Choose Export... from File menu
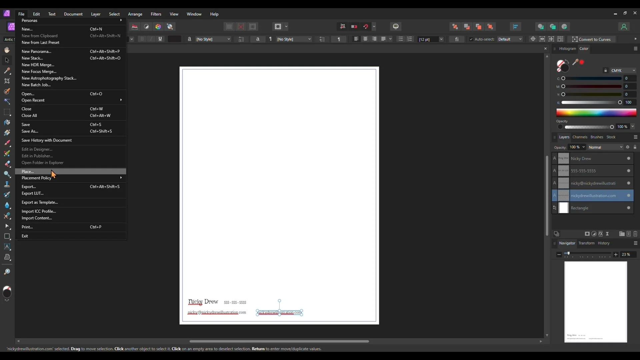 pyautogui.click(x=29, y=187)
